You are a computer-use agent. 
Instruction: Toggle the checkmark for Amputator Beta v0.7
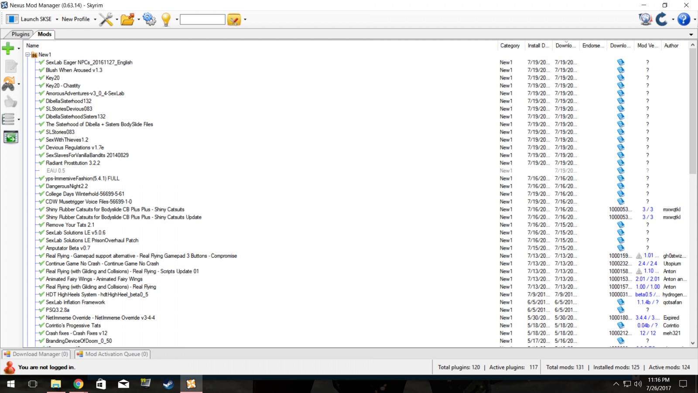pyautogui.click(x=42, y=248)
